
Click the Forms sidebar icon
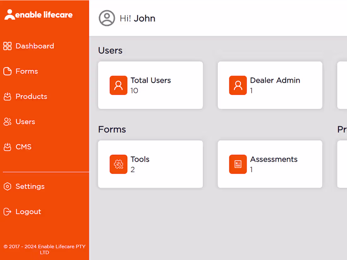pyautogui.click(x=7, y=71)
